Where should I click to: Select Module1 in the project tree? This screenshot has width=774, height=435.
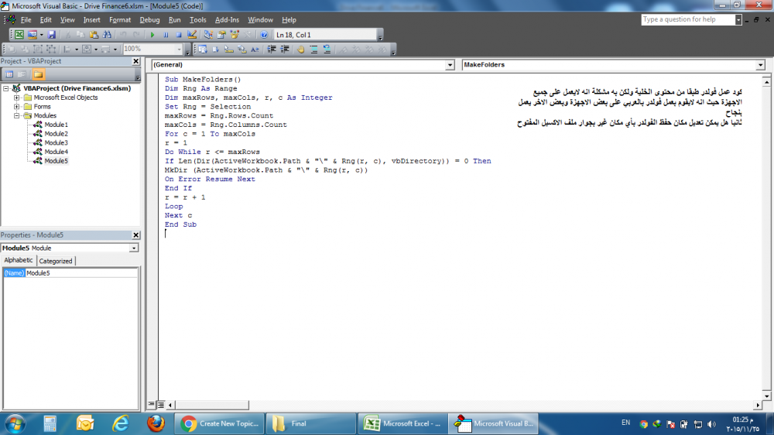click(x=56, y=125)
